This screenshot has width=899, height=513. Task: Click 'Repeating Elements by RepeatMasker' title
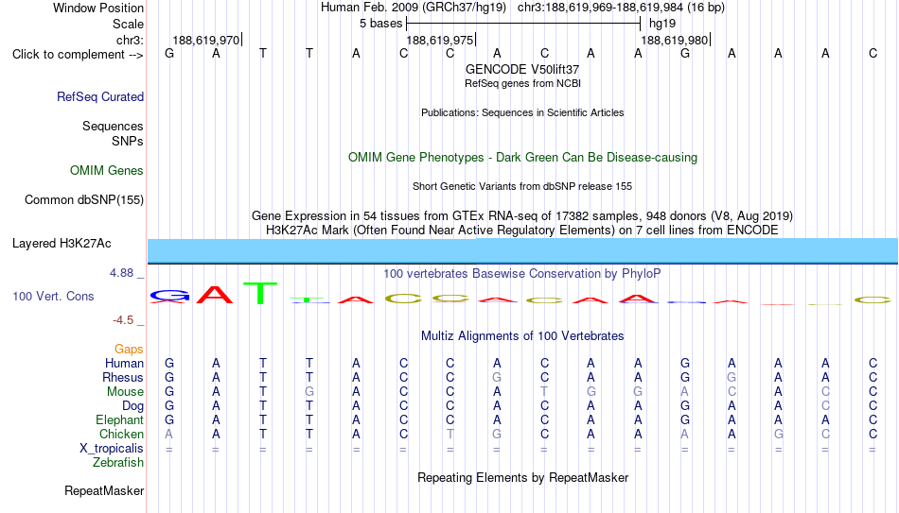pyautogui.click(x=522, y=477)
